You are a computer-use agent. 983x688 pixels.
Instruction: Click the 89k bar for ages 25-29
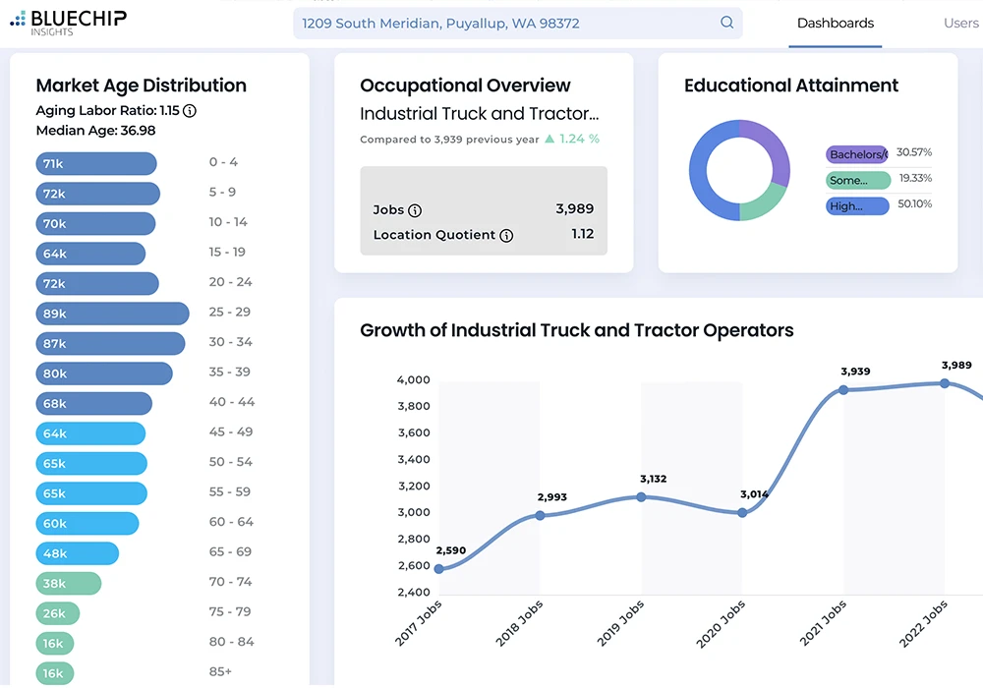(112, 314)
